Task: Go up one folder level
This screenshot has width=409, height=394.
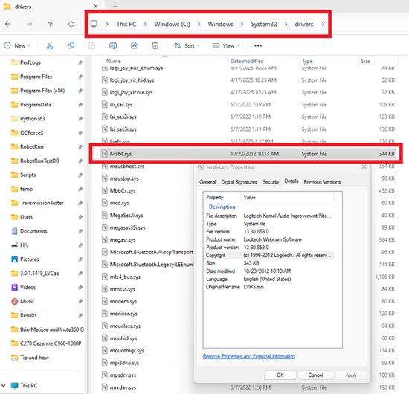Action: pyautogui.click(x=50, y=24)
